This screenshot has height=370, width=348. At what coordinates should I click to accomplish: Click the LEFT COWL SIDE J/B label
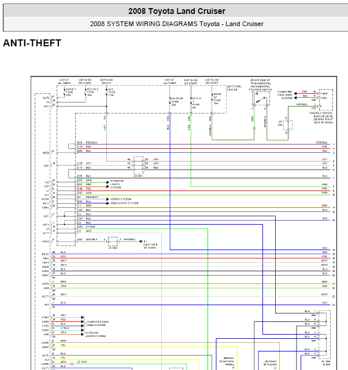pos(234,88)
